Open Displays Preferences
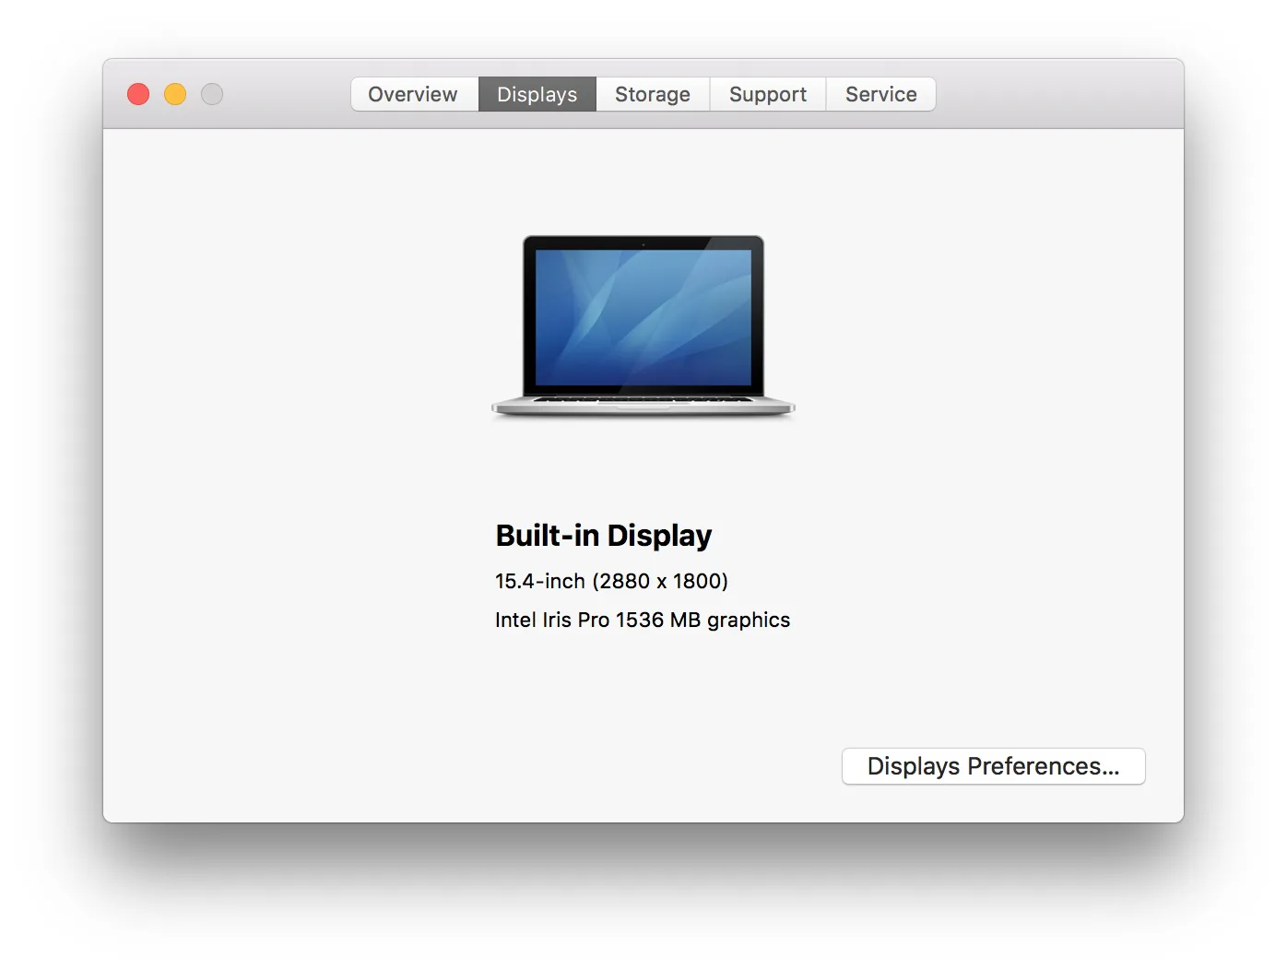This screenshot has width=1287, height=970. point(994,766)
